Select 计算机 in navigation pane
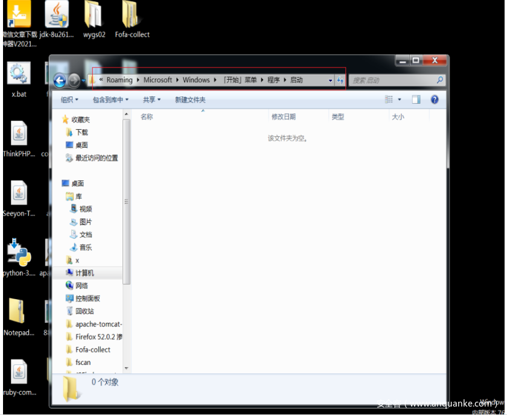 84,273
